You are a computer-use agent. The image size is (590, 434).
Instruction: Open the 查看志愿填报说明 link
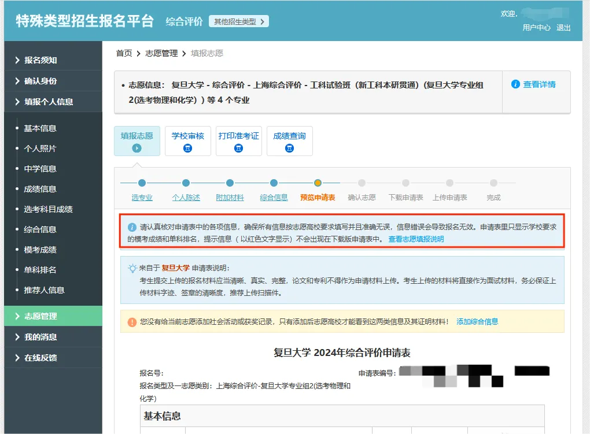pos(416,239)
